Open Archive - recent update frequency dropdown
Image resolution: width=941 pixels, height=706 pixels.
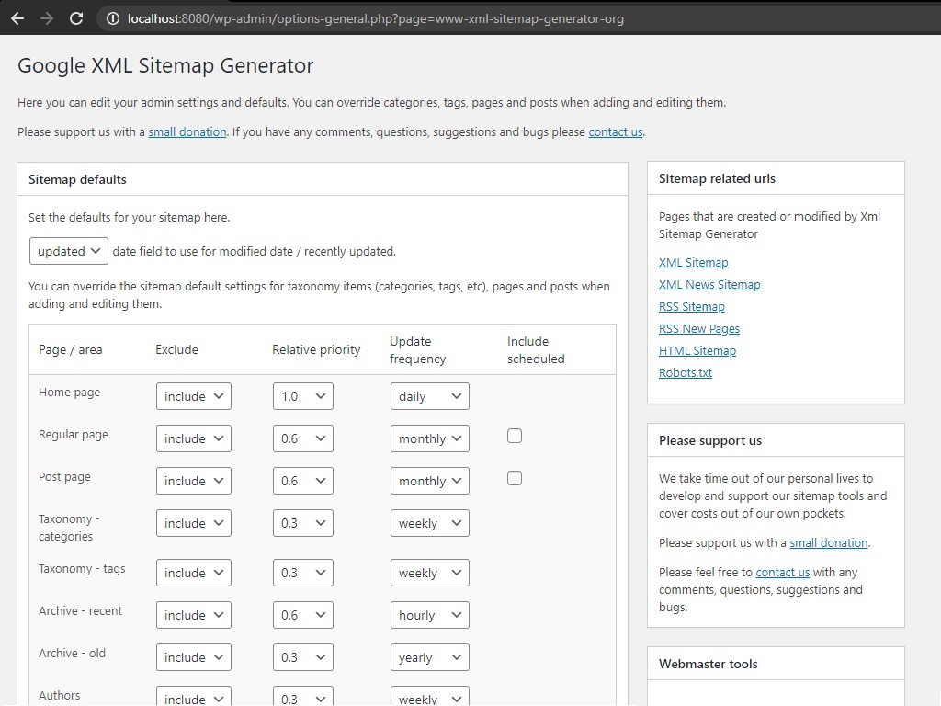click(430, 615)
